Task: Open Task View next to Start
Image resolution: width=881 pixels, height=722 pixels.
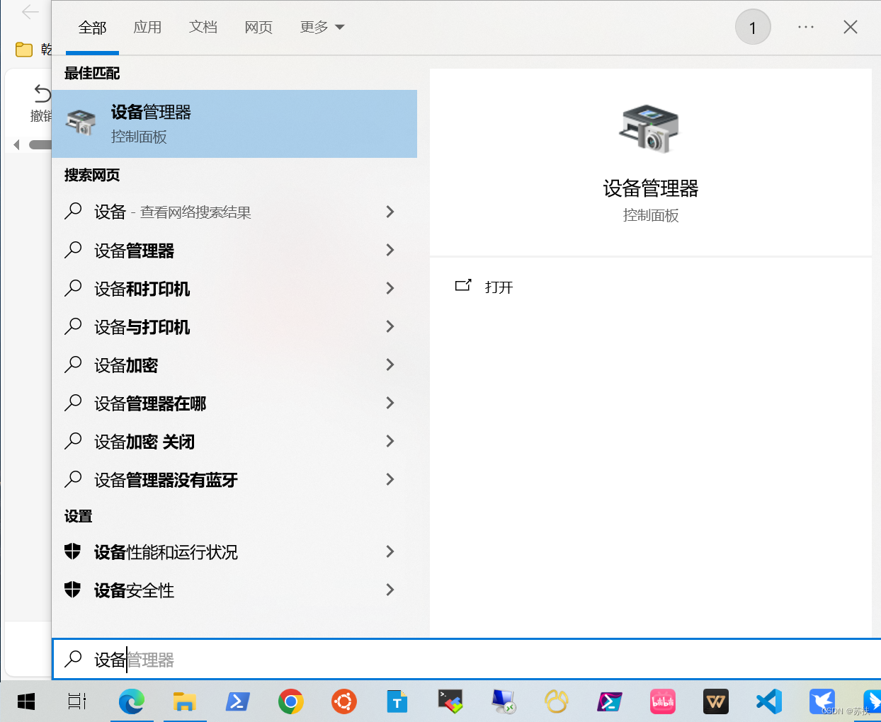Action: click(76, 701)
